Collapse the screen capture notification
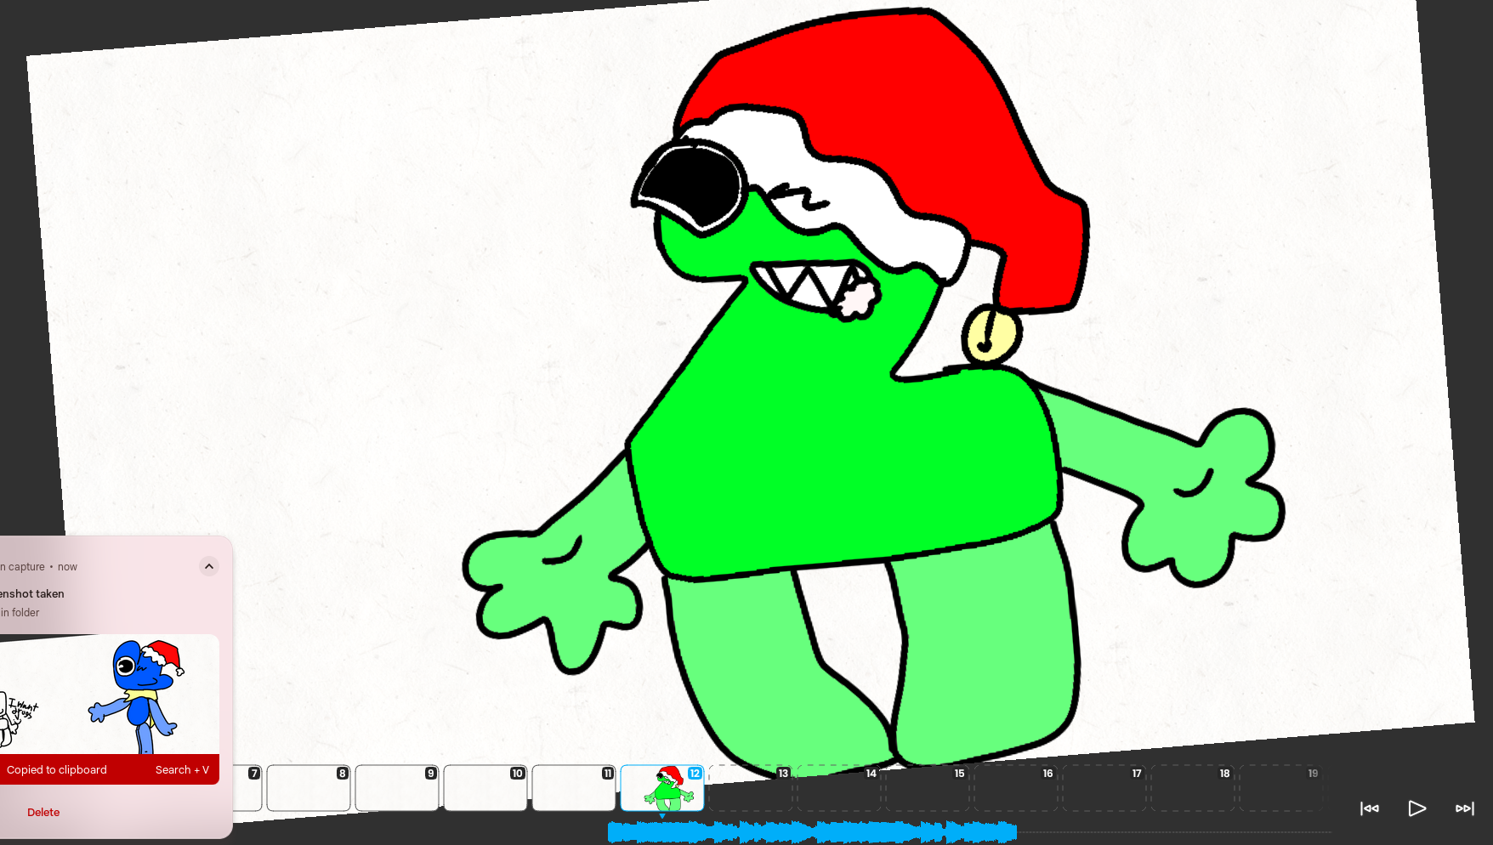The image size is (1493, 845). tap(209, 566)
